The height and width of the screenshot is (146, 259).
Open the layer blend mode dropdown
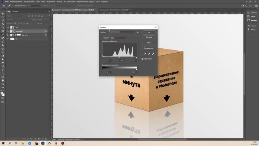pos(19,20)
